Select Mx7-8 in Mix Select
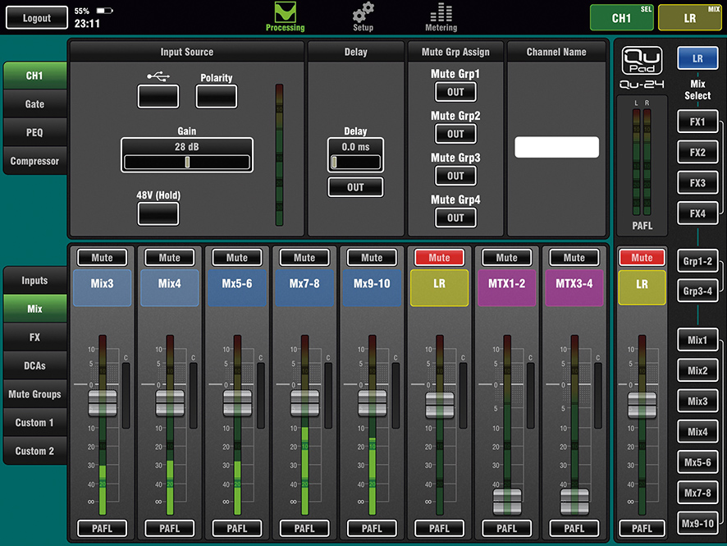The image size is (727, 546). [x=697, y=493]
